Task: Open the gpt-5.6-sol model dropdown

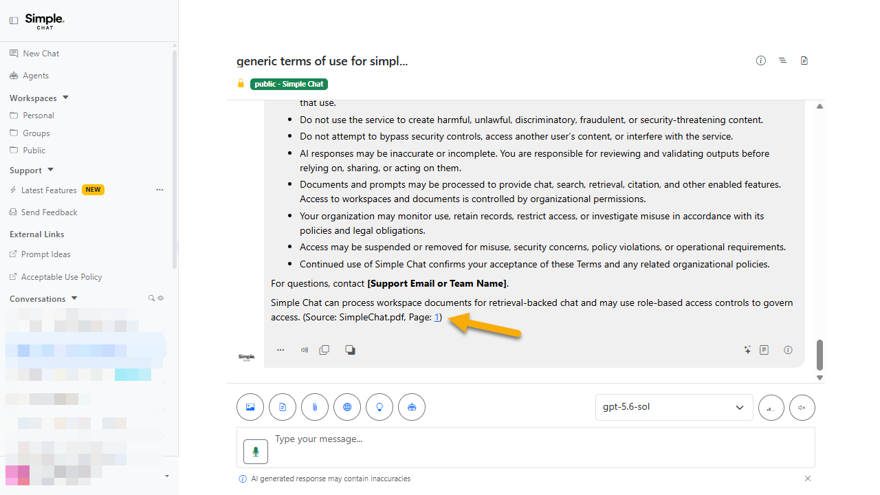Action: pos(674,407)
